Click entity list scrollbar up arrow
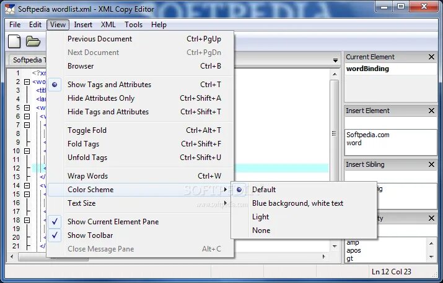This screenshot has width=443, height=283. [x=431, y=243]
